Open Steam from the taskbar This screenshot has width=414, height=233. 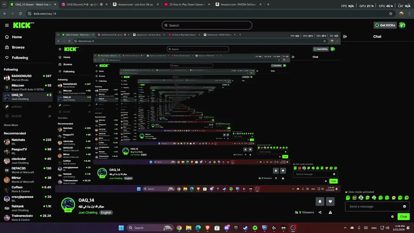point(245,228)
